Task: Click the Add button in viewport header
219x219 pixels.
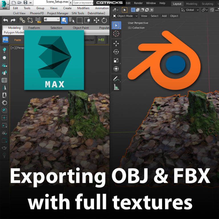Action: (164, 16)
